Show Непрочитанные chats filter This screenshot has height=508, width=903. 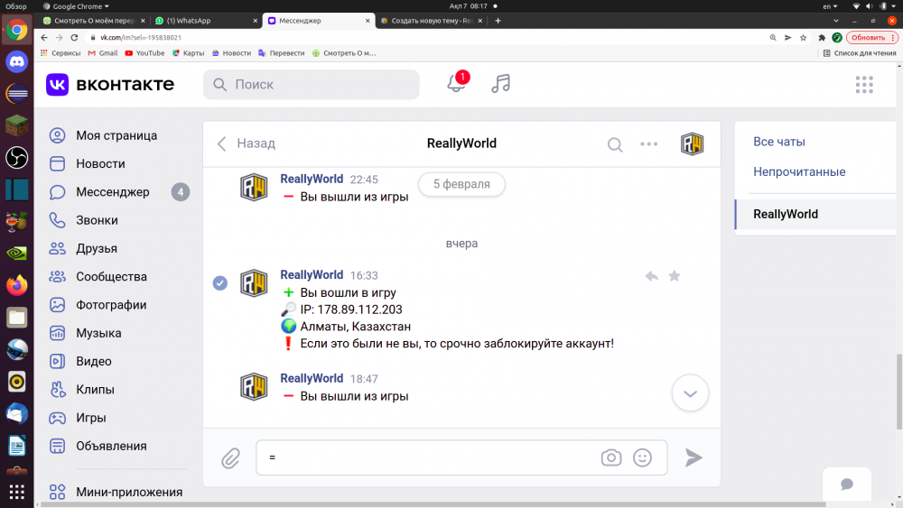coord(799,171)
